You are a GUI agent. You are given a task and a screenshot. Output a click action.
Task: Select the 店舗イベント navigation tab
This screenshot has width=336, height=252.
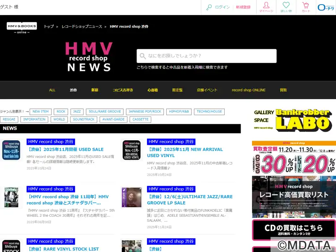click(x=207, y=90)
